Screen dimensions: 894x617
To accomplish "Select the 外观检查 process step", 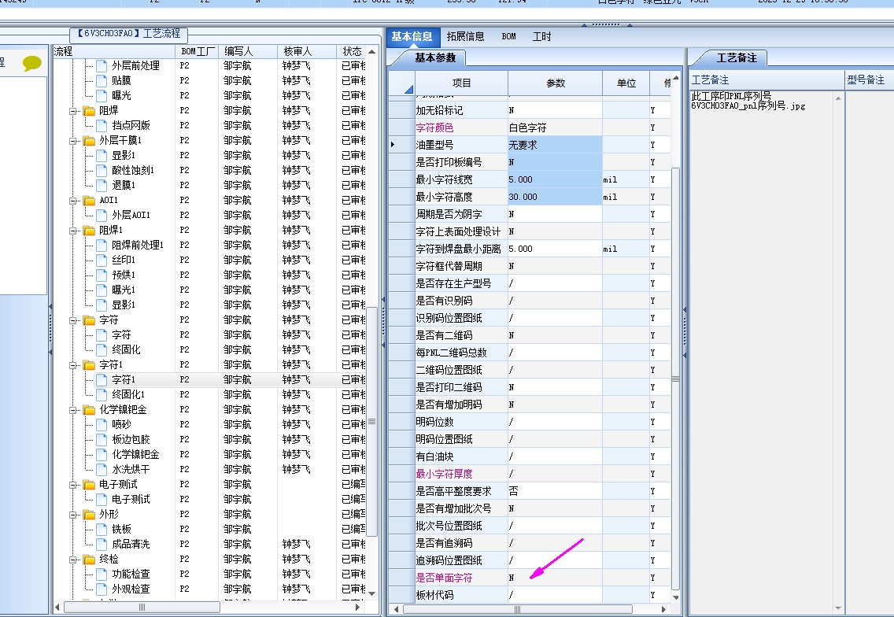I will (x=131, y=589).
